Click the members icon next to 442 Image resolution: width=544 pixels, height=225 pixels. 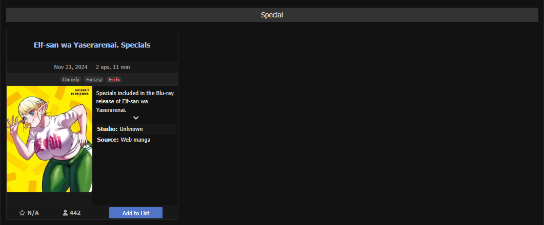coord(65,213)
